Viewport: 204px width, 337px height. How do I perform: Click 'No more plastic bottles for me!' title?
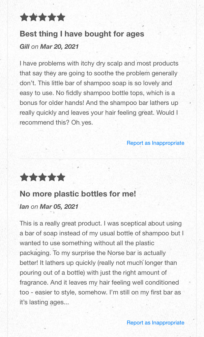pos(78,194)
